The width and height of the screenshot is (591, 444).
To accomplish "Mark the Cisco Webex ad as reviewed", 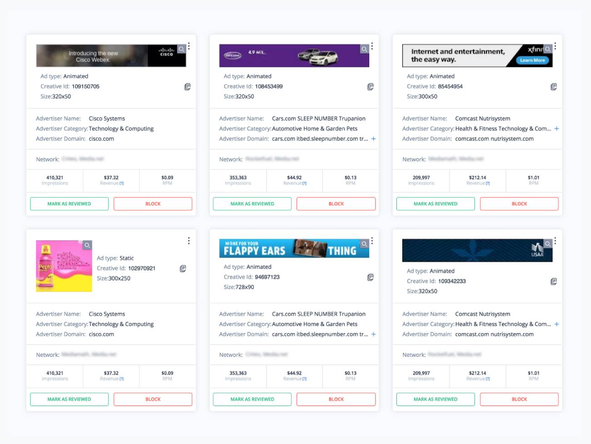I will click(69, 204).
